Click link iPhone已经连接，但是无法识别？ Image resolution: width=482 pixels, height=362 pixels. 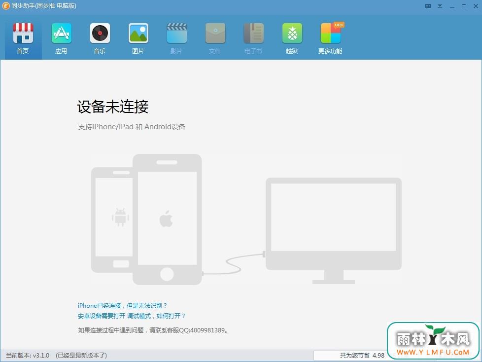click(122, 305)
